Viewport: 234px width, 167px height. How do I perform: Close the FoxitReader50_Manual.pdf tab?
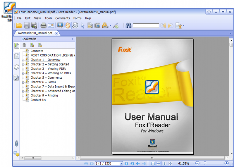[56, 34]
